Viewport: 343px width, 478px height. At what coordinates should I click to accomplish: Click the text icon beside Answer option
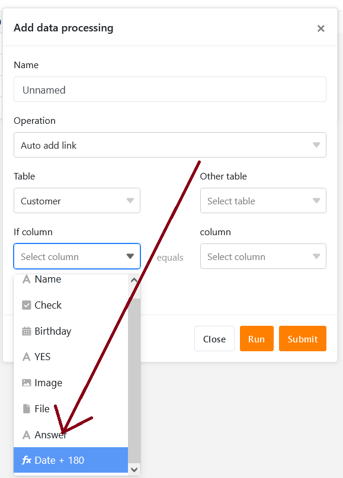(27, 435)
